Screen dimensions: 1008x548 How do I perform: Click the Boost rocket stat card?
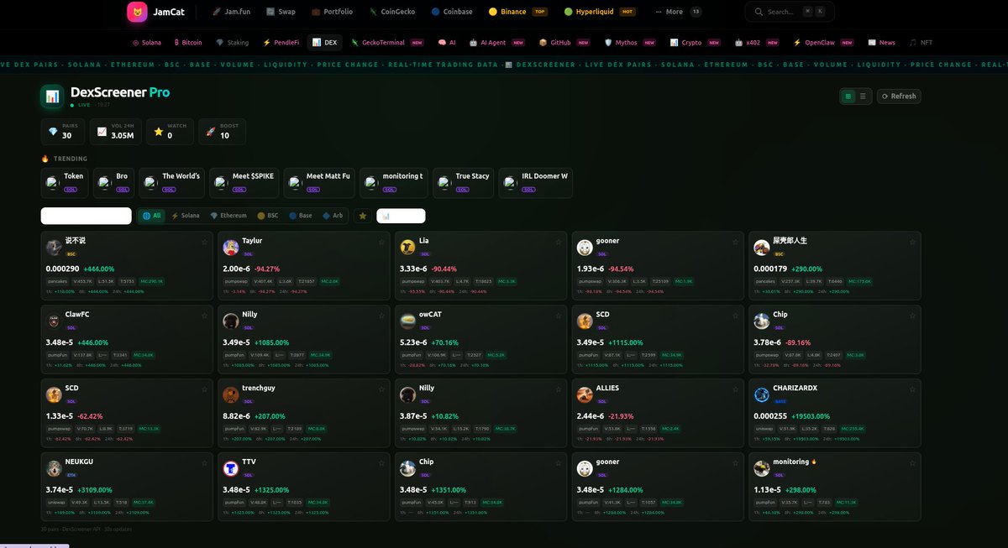pyautogui.click(x=221, y=132)
